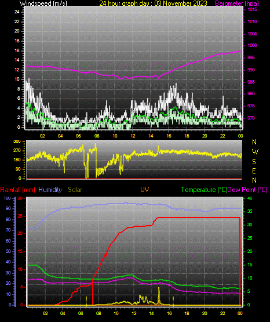Click the E wind direction letter
Image resolution: width=270 pixels, height=322 pixels.
[254, 171]
